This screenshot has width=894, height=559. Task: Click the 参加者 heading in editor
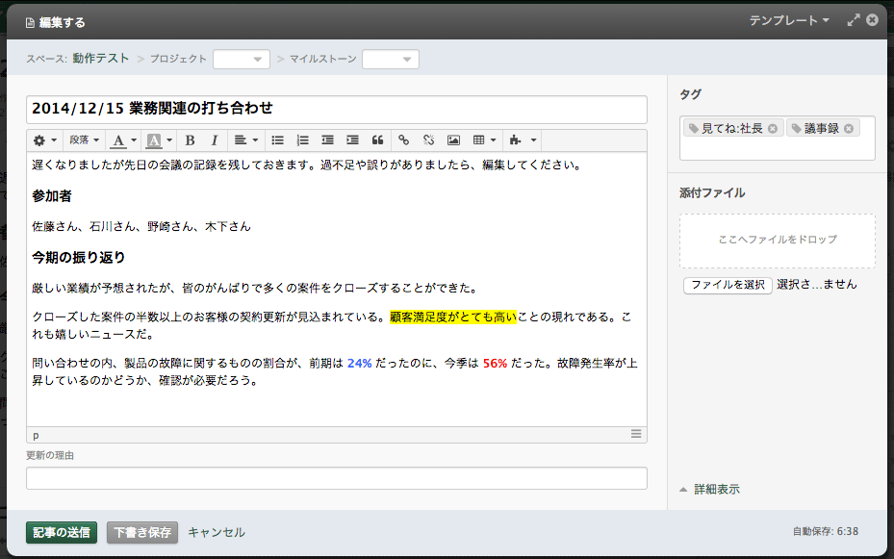point(52,196)
